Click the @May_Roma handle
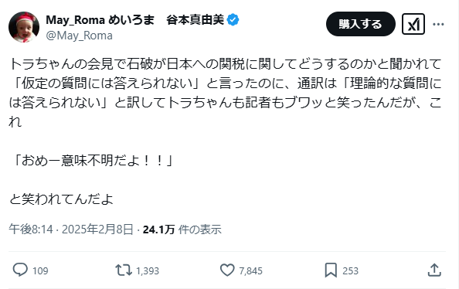Image resolution: width=459 pixels, height=289 pixels. pos(80,36)
